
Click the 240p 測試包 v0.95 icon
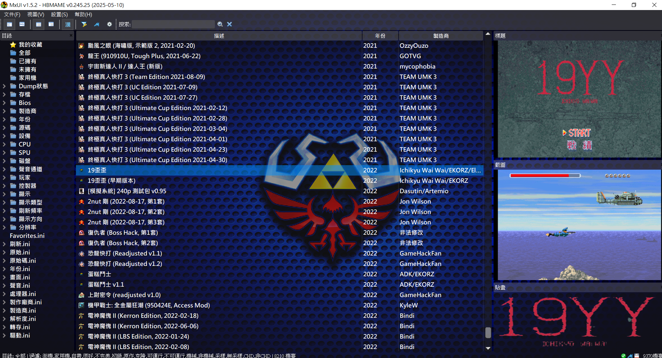[x=81, y=191]
